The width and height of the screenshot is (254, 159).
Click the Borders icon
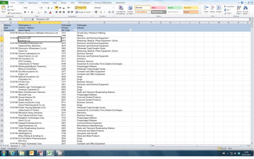38,12
